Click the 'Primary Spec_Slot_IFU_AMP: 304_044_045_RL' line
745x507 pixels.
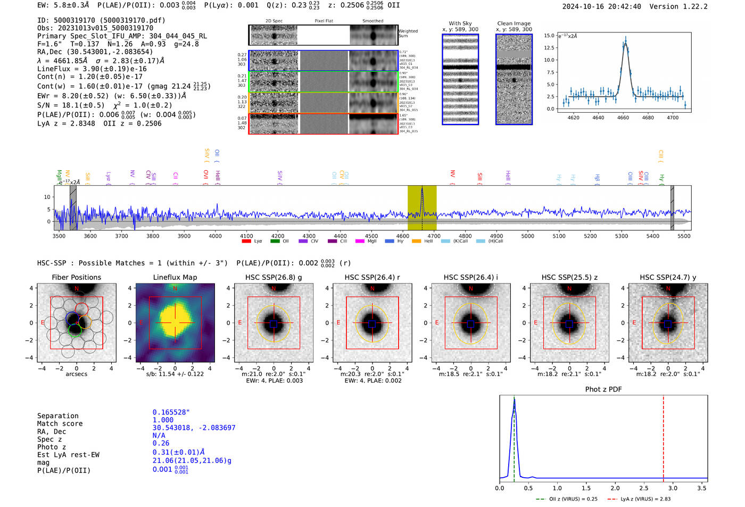click(x=122, y=36)
